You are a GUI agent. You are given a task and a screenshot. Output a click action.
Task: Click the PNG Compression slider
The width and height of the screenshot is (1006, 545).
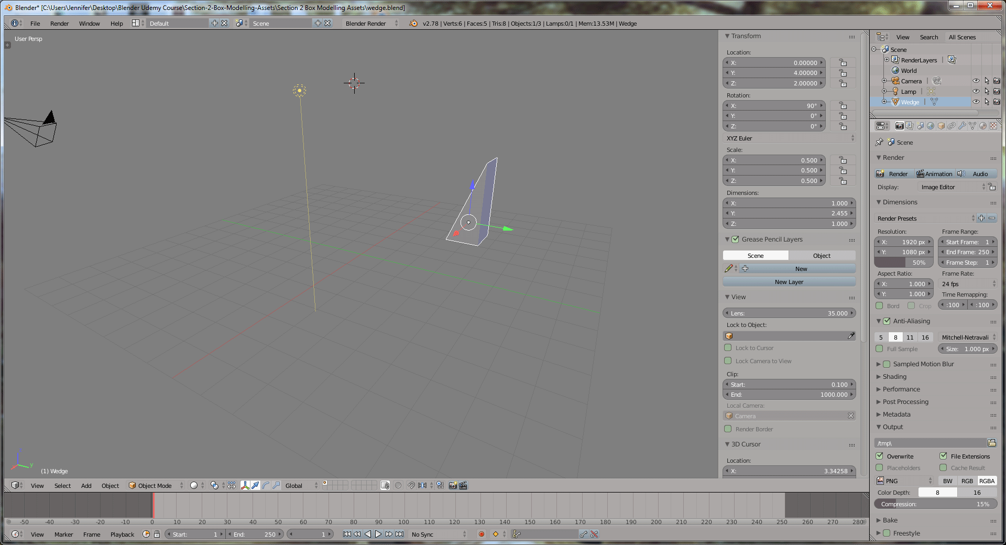pos(935,504)
